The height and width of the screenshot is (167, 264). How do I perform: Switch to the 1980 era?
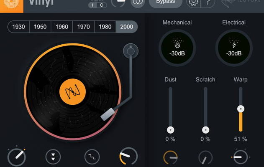105,27
